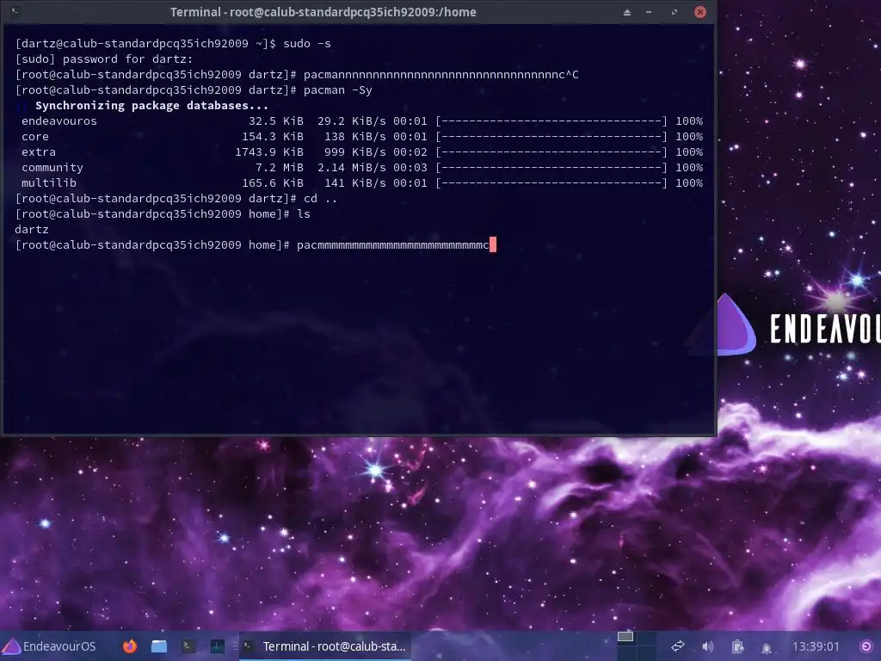
Task: Open the system monitor launcher
Action: tap(218, 646)
